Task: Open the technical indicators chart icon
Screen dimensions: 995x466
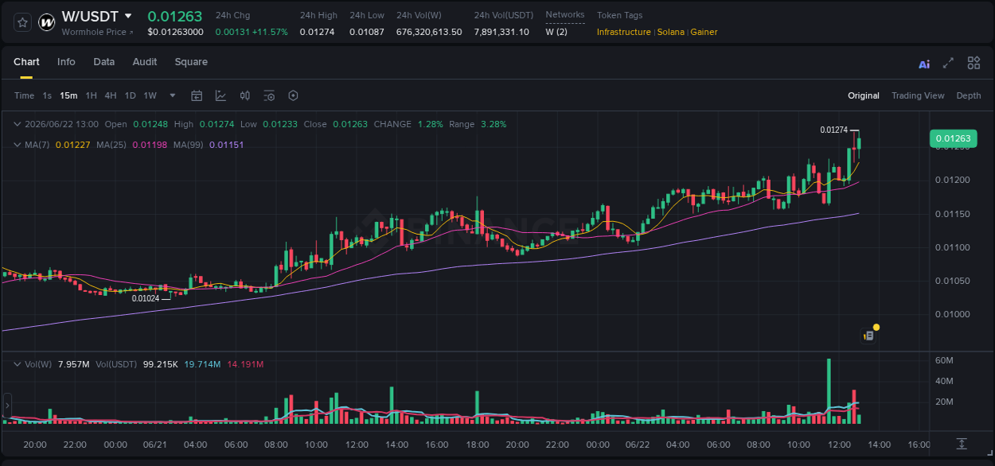Action: [x=220, y=95]
